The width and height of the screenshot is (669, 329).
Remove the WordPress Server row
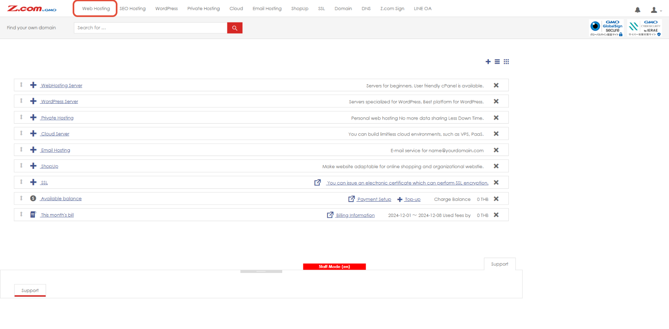coord(496,102)
